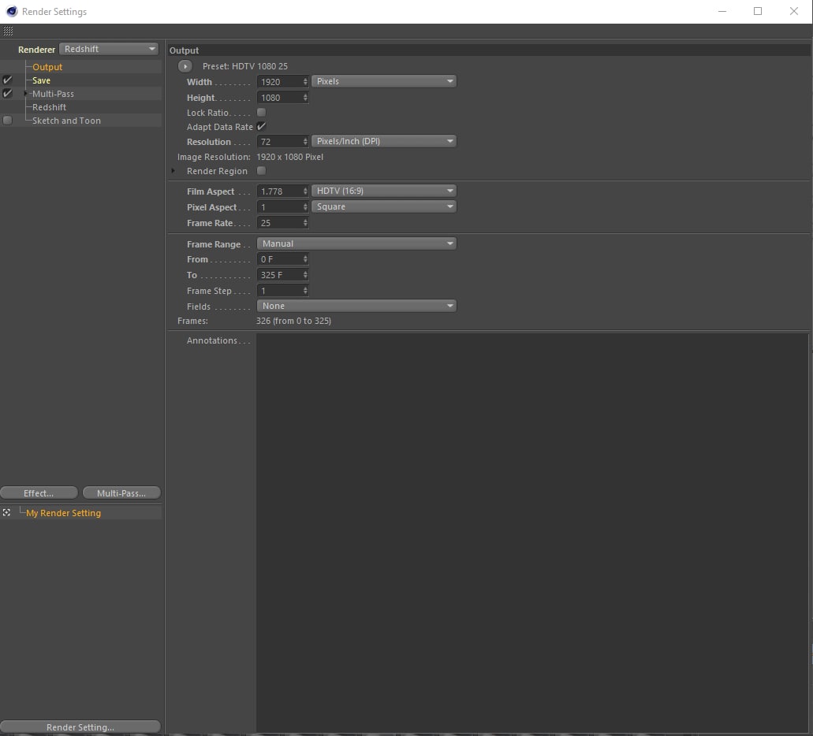
Task: Select Multi-Pass in the settings tree
Action: [x=53, y=94]
